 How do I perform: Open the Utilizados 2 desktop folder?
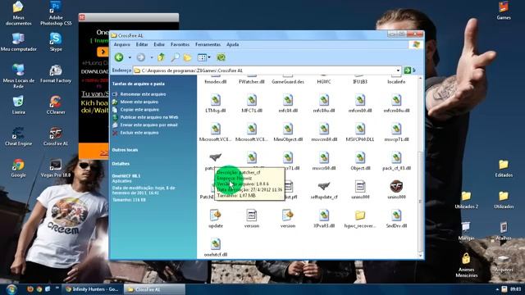[x=467, y=200]
